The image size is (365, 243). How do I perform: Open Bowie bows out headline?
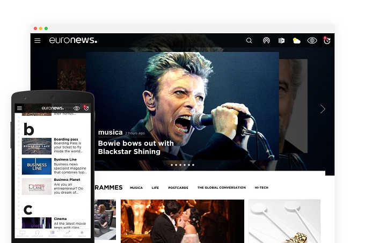(136, 148)
